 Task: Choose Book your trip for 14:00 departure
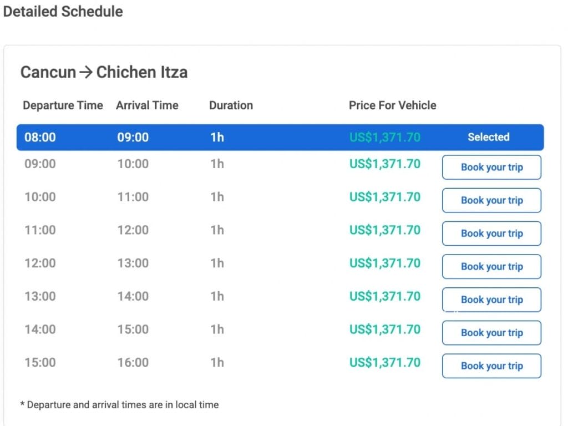pyautogui.click(x=491, y=333)
